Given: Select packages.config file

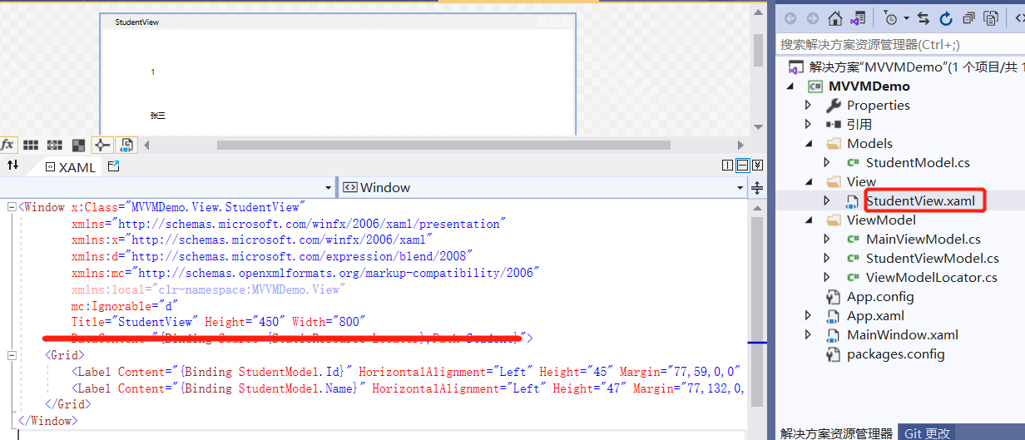Looking at the screenshot, I should (895, 353).
